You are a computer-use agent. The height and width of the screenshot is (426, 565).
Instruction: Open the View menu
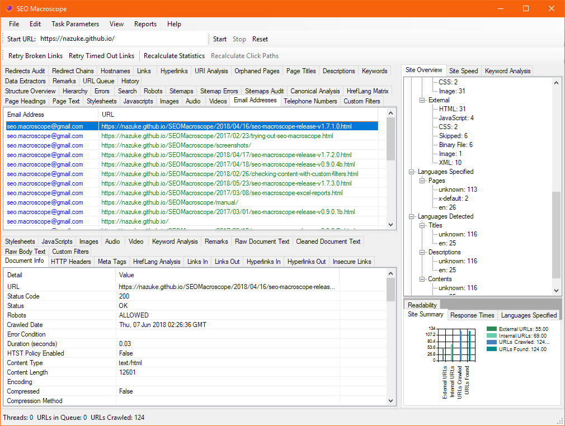click(116, 24)
